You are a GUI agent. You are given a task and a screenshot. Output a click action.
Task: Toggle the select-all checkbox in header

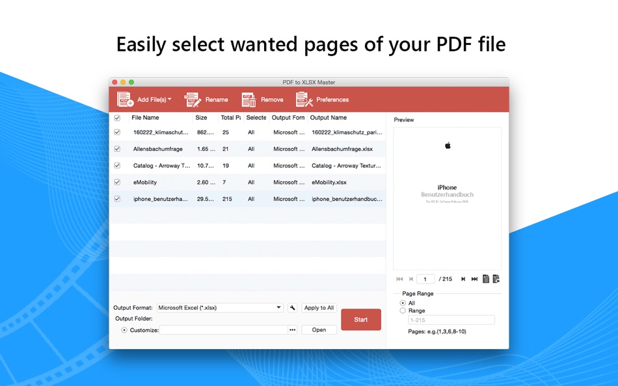(x=117, y=118)
